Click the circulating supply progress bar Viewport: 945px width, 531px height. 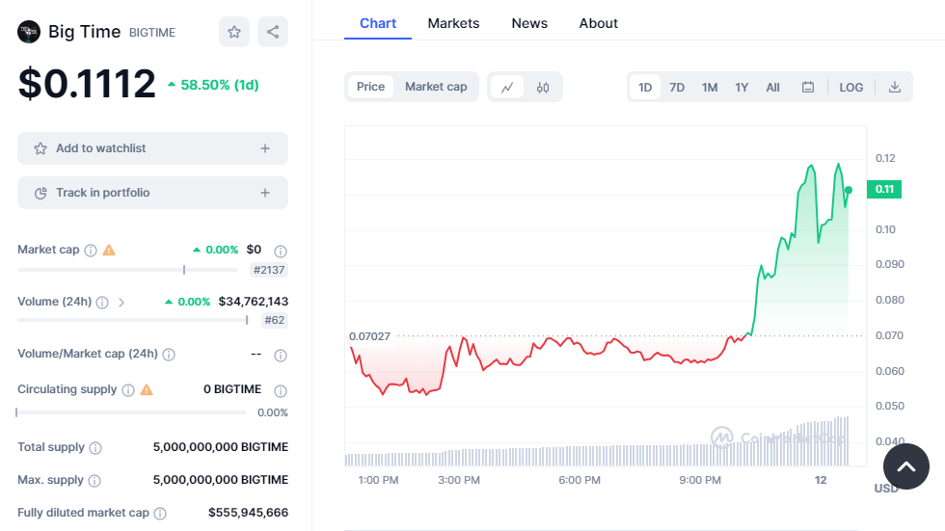tap(131, 412)
